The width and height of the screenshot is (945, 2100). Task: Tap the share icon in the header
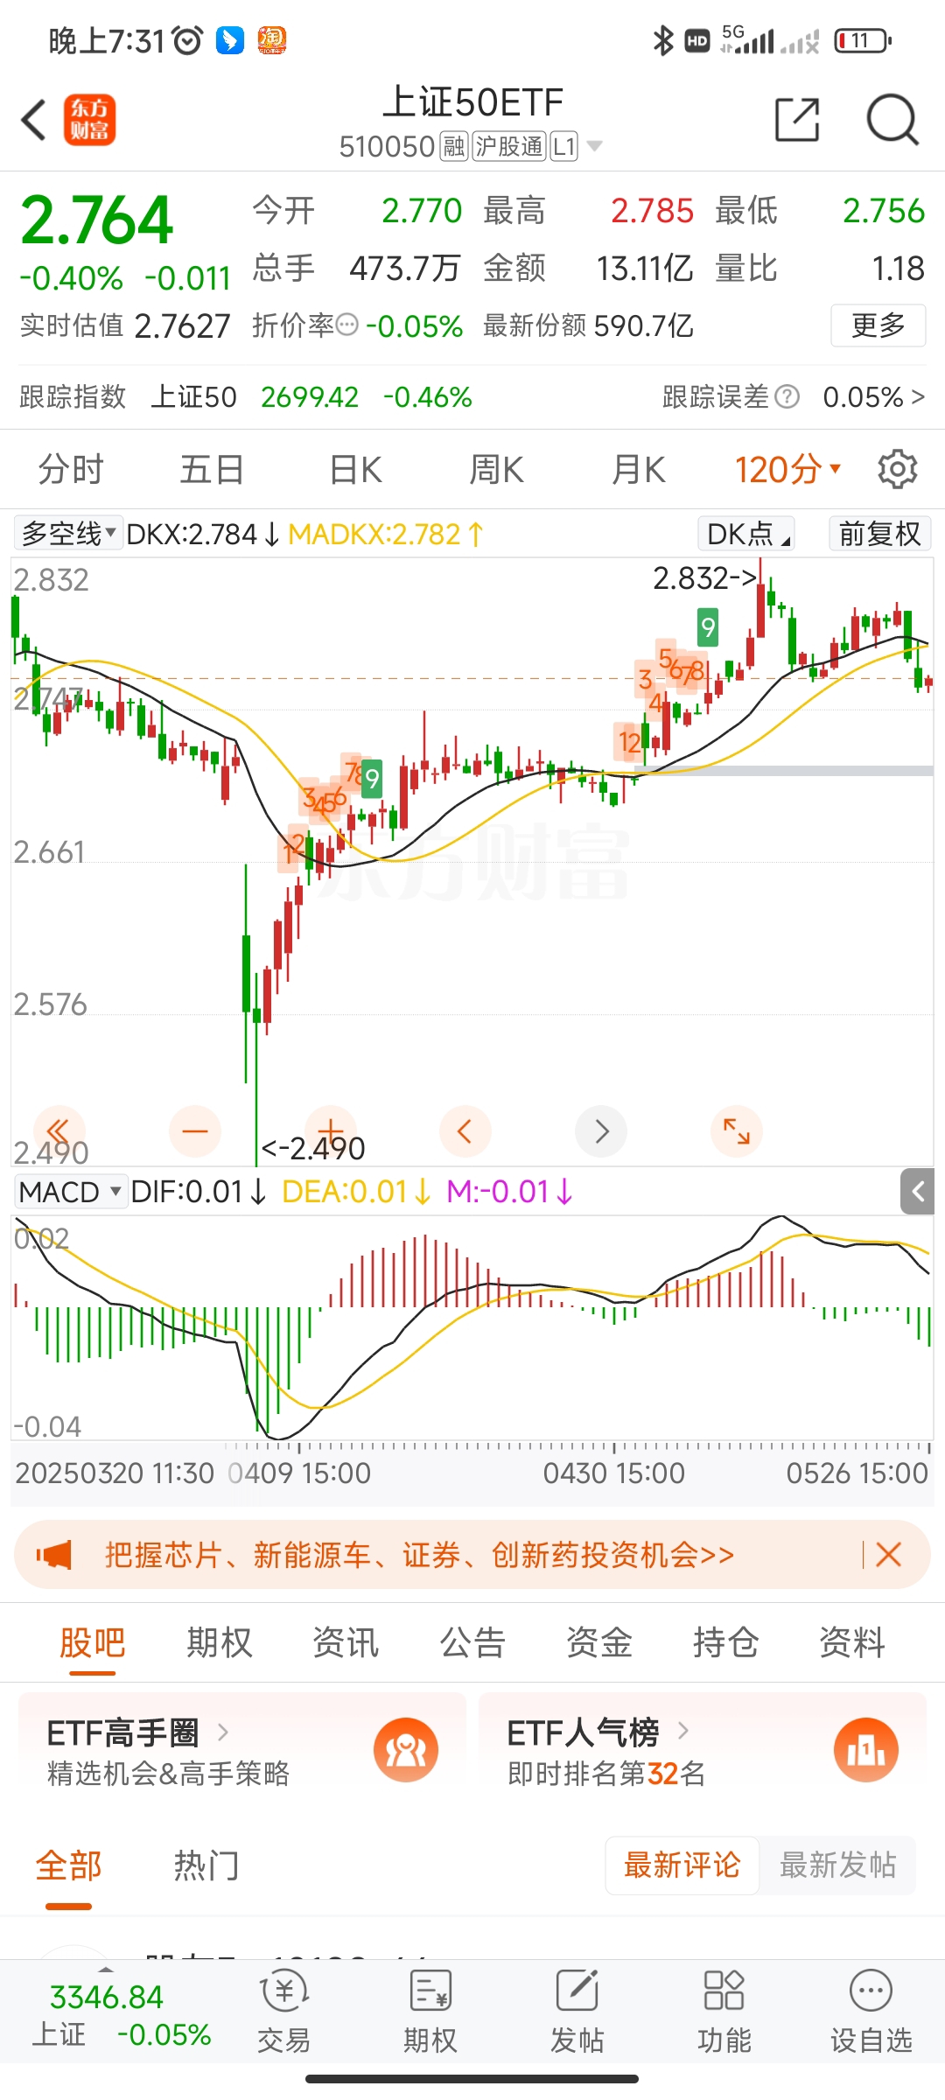coord(797,120)
